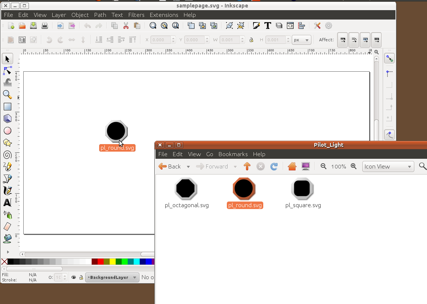The height and width of the screenshot is (304, 427).
Task: Toggle current layer visibility eye icon
Action: 74,277
